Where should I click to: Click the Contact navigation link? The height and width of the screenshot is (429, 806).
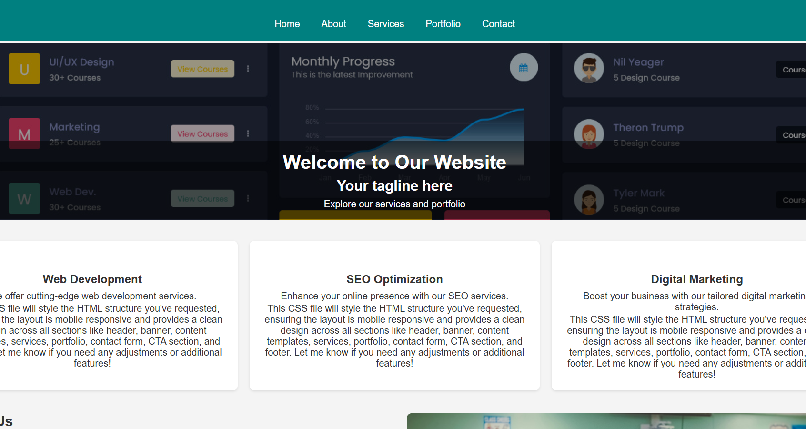(x=498, y=24)
